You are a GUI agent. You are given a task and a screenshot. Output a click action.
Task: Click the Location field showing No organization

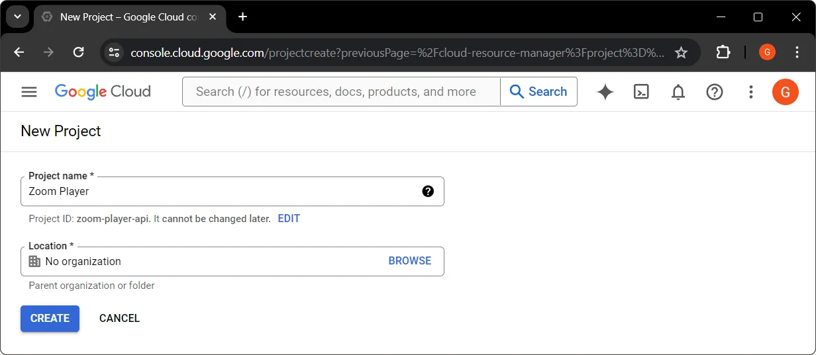pyautogui.click(x=232, y=261)
